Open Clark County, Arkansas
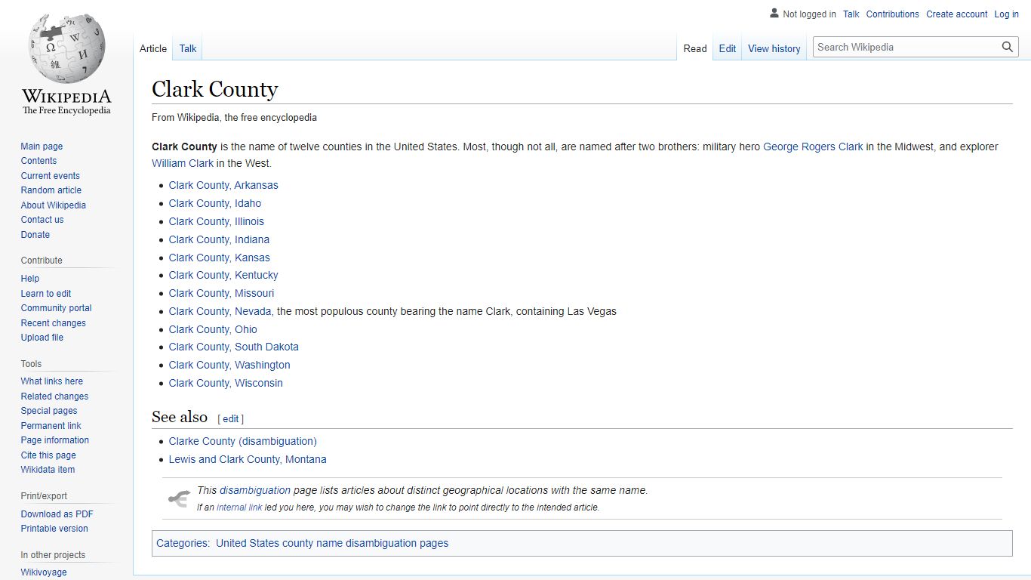Screen dimensions: 1031x580 (x=223, y=185)
